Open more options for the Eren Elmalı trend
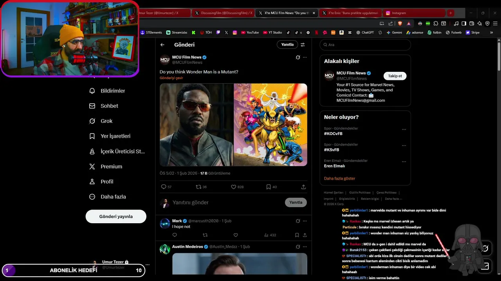This screenshot has height=281, width=501. tap(404, 162)
